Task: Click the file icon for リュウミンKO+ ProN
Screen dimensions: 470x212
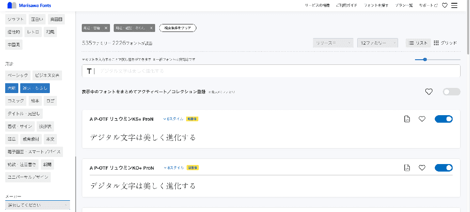Action: (x=407, y=168)
